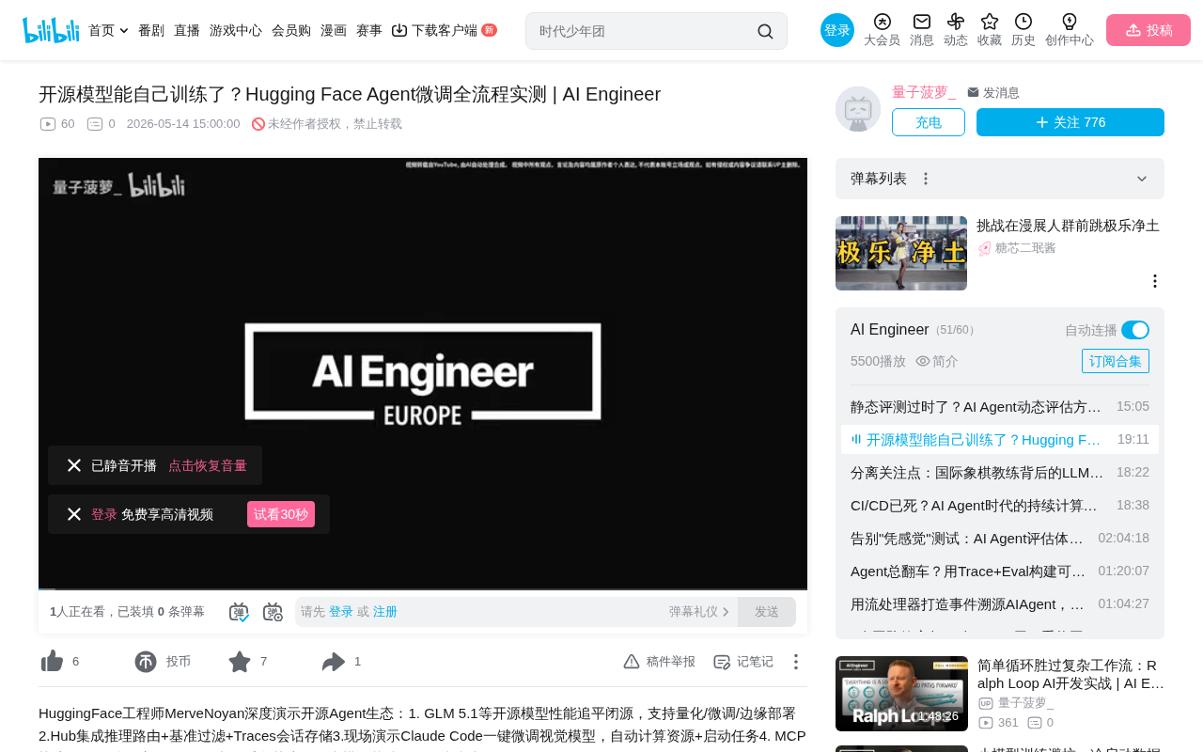Click the 投币 coin icon
Screen dimensions: 1203x752
point(146,662)
